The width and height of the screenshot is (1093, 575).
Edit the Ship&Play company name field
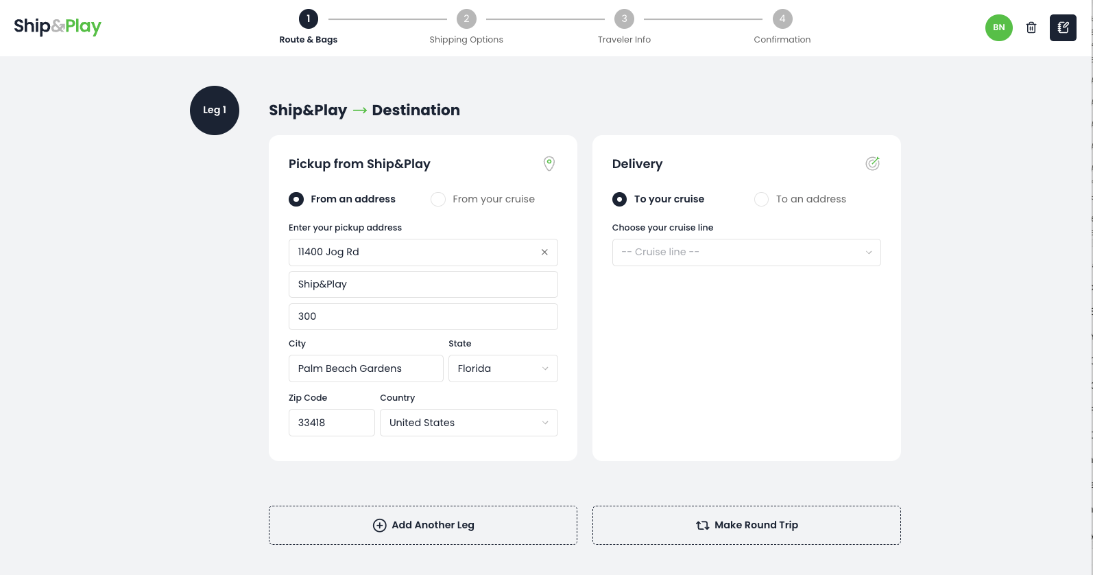click(423, 285)
